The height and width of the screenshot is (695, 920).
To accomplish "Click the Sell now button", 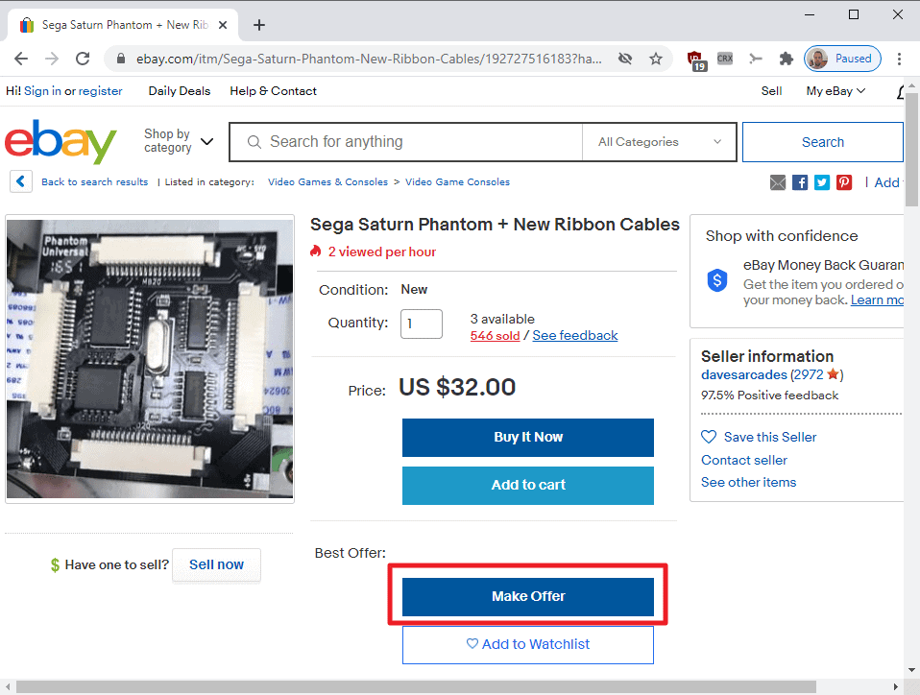I will [x=216, y=564].
